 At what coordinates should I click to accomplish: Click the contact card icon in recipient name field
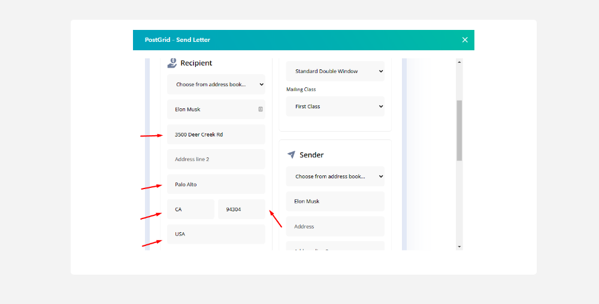pyautogui.click(x=261, y=110)
